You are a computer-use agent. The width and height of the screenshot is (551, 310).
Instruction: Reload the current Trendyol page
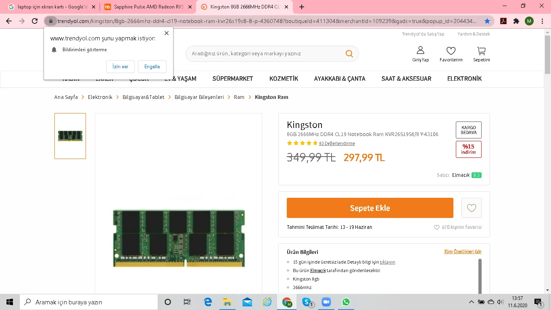(35, 21)
